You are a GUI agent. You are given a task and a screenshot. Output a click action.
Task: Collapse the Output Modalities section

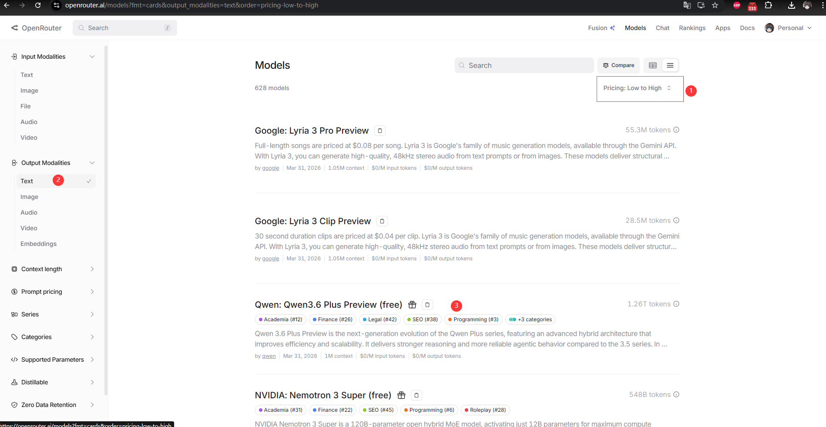[x=53, y=163]
